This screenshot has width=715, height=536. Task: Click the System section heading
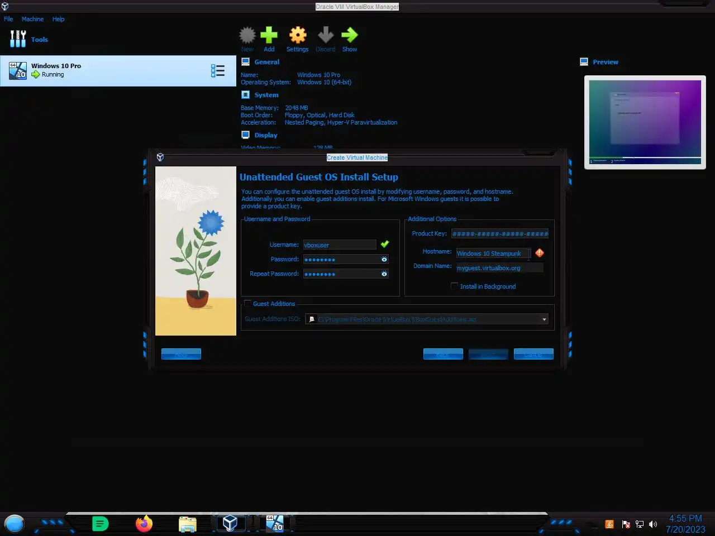click(x=266, y=95)
